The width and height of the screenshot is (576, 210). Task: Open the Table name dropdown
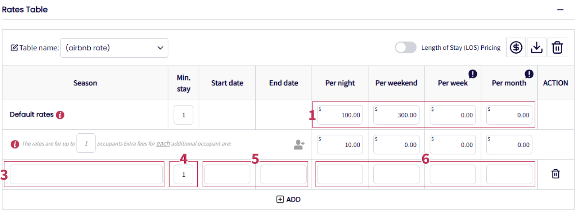[x=114, y=48]
